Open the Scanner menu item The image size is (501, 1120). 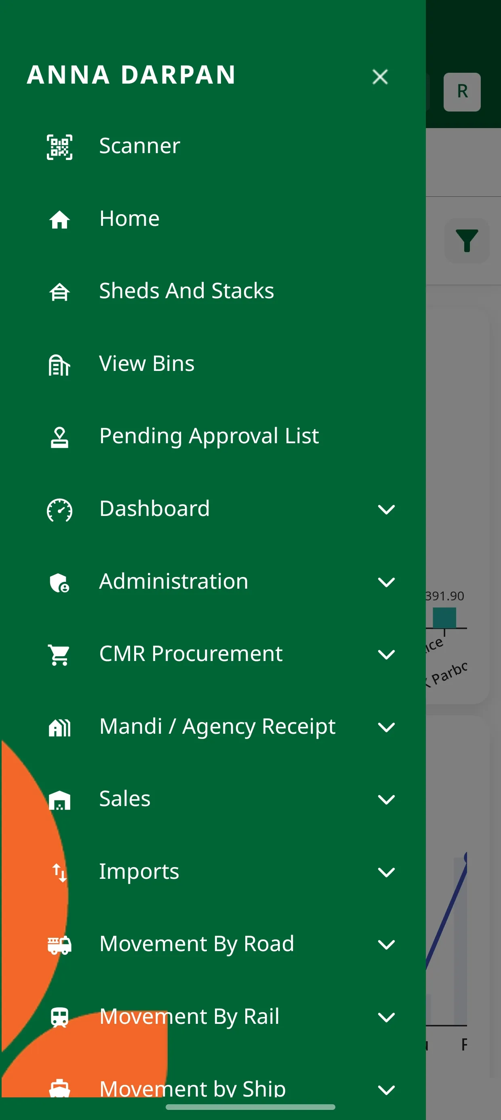point(140,145)
